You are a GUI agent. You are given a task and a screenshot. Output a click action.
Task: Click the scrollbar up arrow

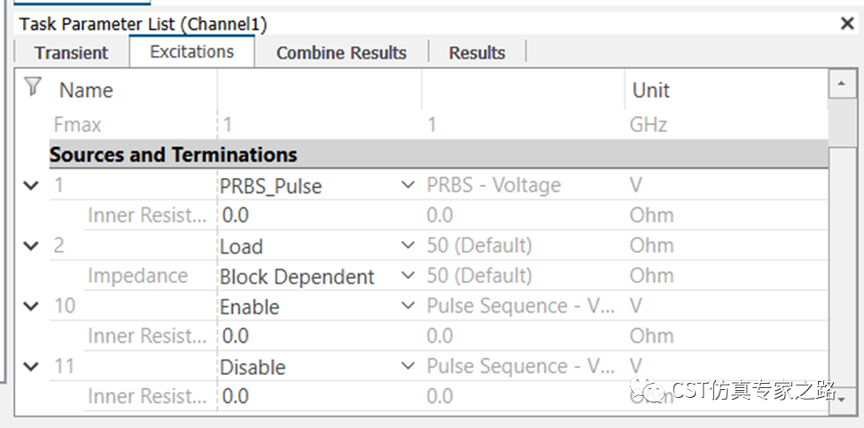[842, 84]
